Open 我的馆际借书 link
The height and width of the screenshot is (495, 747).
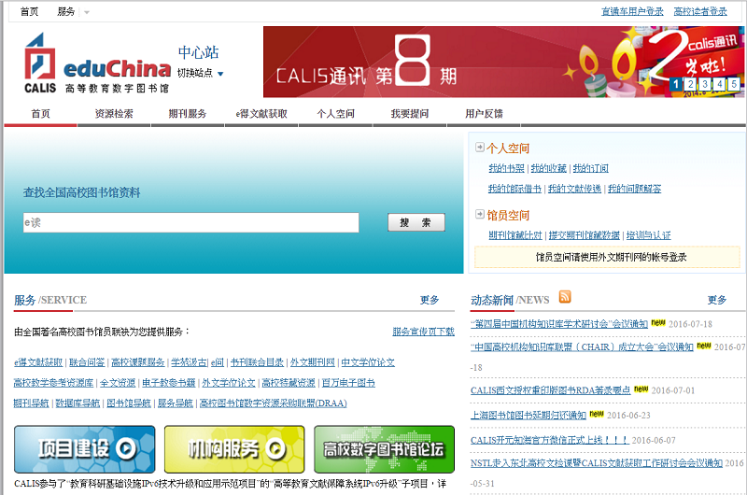point(514,189)
